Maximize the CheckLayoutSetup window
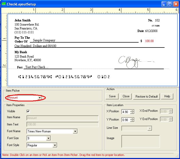The width and height of the screenshot is (180, 159). point(170,4)
